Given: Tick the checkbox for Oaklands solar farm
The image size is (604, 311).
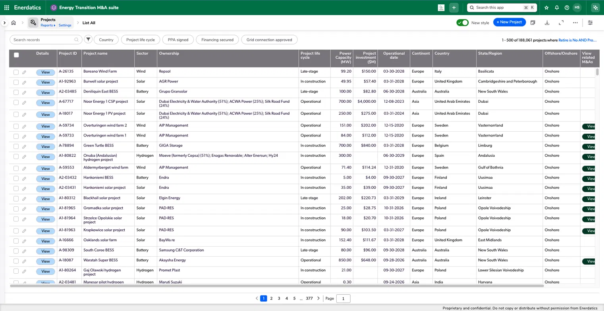Looking at the screenshot, I should click(16, 241).
